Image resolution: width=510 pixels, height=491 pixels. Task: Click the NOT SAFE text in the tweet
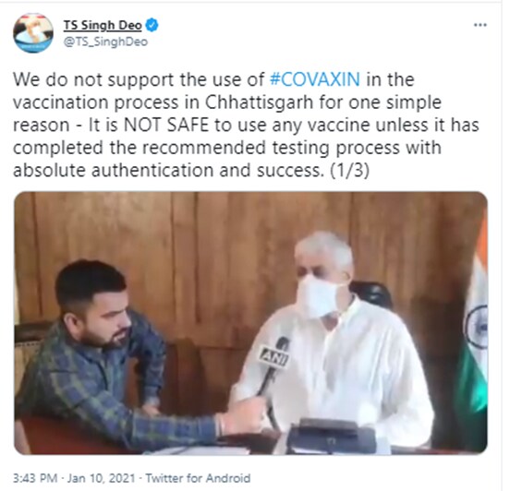coord(166,126)
